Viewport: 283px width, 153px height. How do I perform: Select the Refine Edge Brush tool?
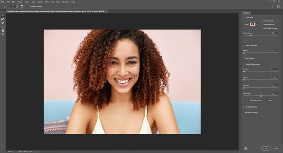coord(3,19)
